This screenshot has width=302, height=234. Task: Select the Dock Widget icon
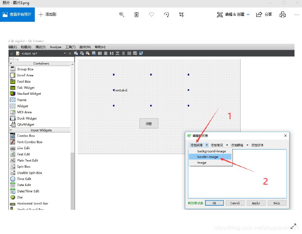pyautogui.click(x=13, y=118)
